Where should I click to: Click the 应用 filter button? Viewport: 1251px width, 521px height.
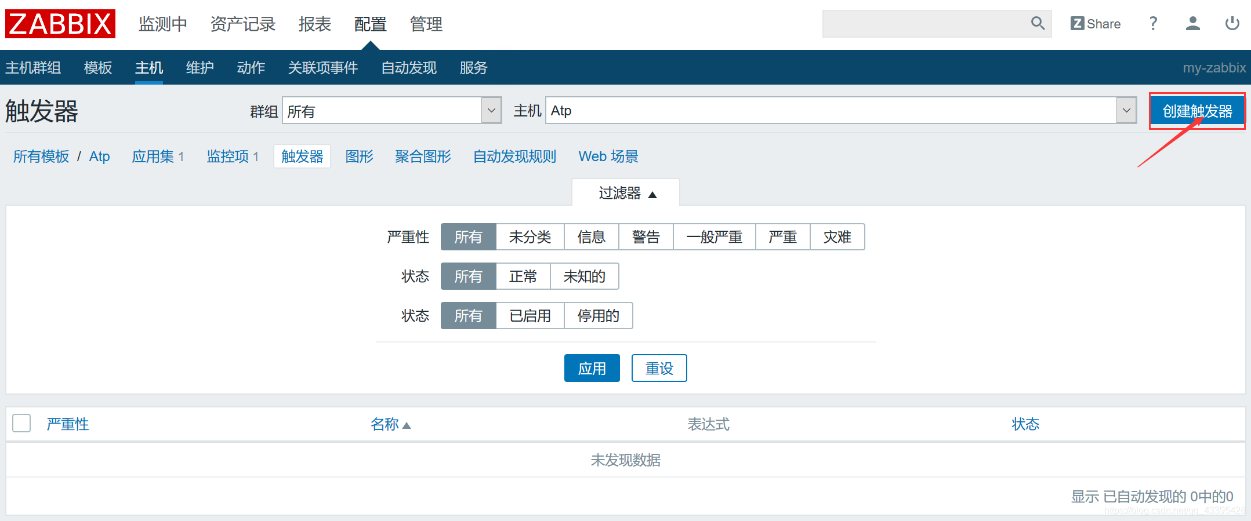coord(592,368)
